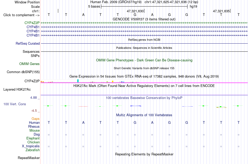Click the Scale track label

(x=35, y=7)
